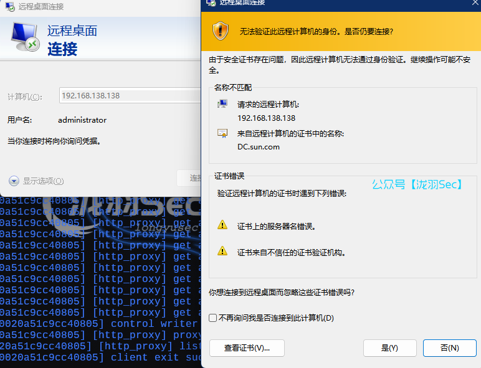Click the terminal line containing client exit
The width and height of the screenshot is (481, 368).
click(100, 357)
